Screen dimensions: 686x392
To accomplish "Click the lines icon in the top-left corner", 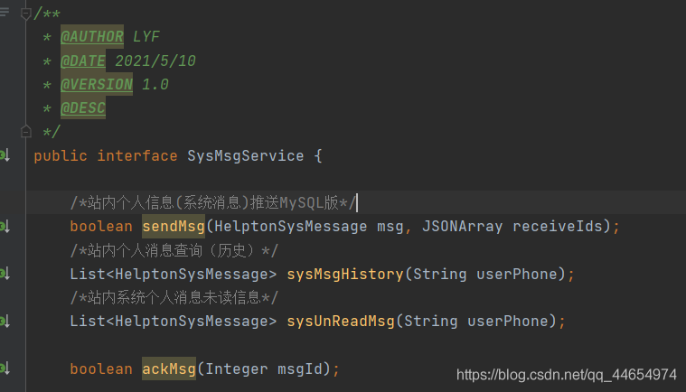I will point(5,13).
